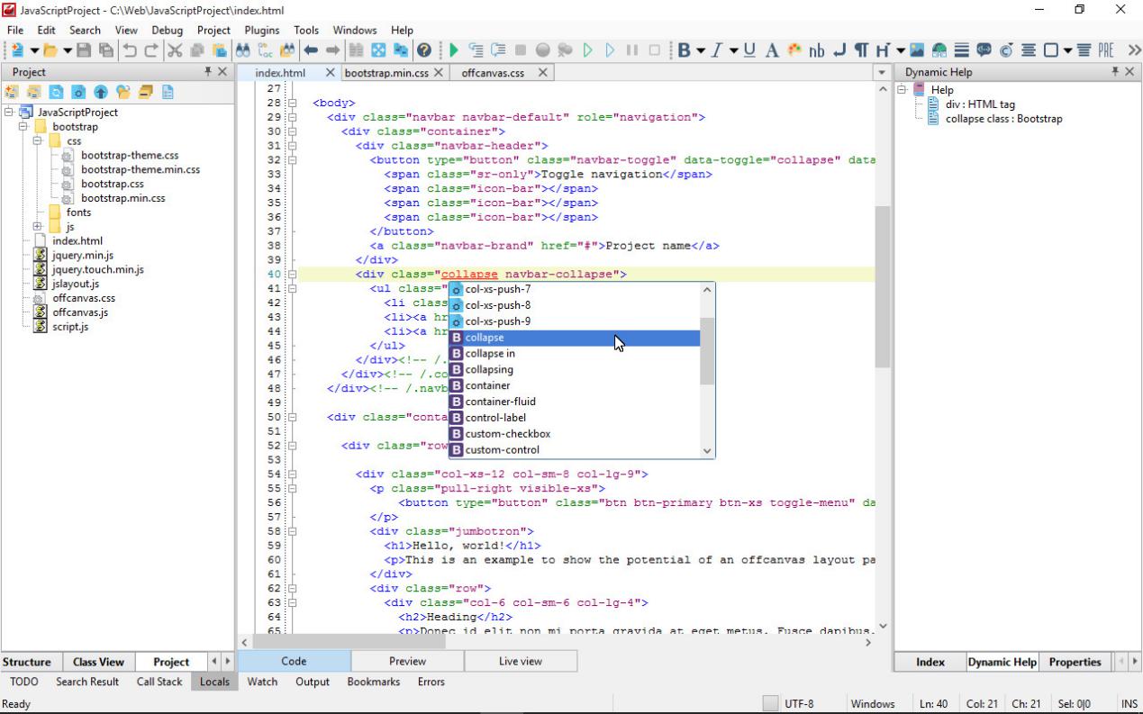
Task: Open the editor tab list dropdown arrow
Action: [881, 73]
